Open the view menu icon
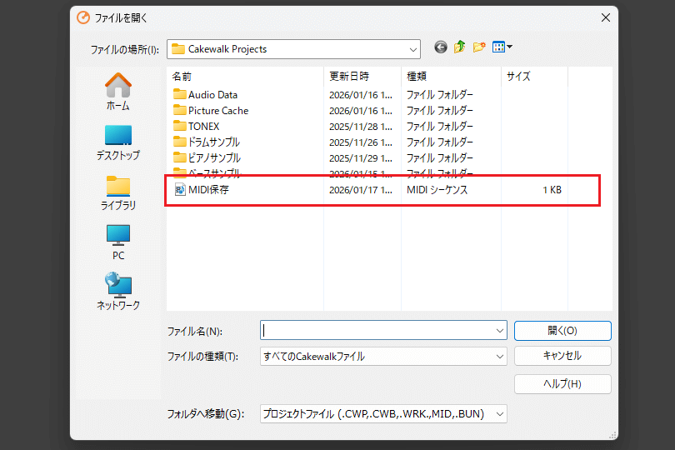This screenshot has height=450, width=675. click(502, 47)
